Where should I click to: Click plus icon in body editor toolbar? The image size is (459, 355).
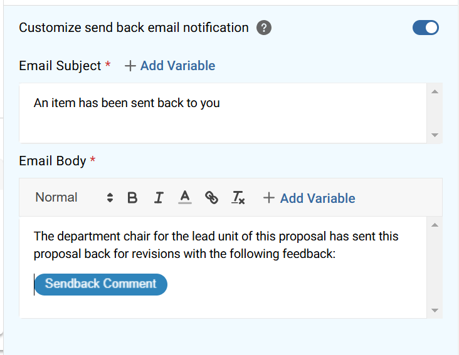pos(269,198)
